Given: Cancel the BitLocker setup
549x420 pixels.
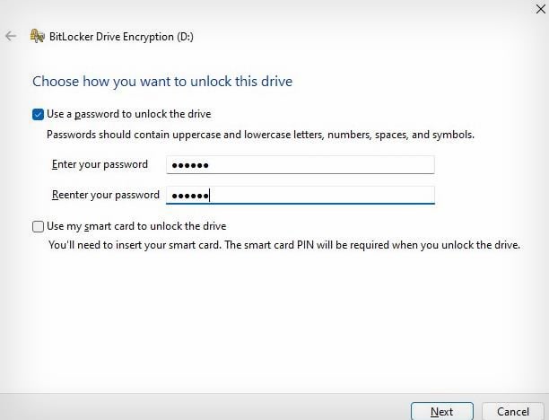Looking at the screenshot, I should click(x=512, y=411).
